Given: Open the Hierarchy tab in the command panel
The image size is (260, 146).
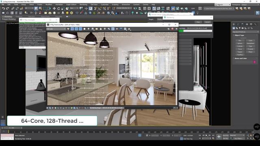Looking at the screenshot, I should tap(243, 24).
